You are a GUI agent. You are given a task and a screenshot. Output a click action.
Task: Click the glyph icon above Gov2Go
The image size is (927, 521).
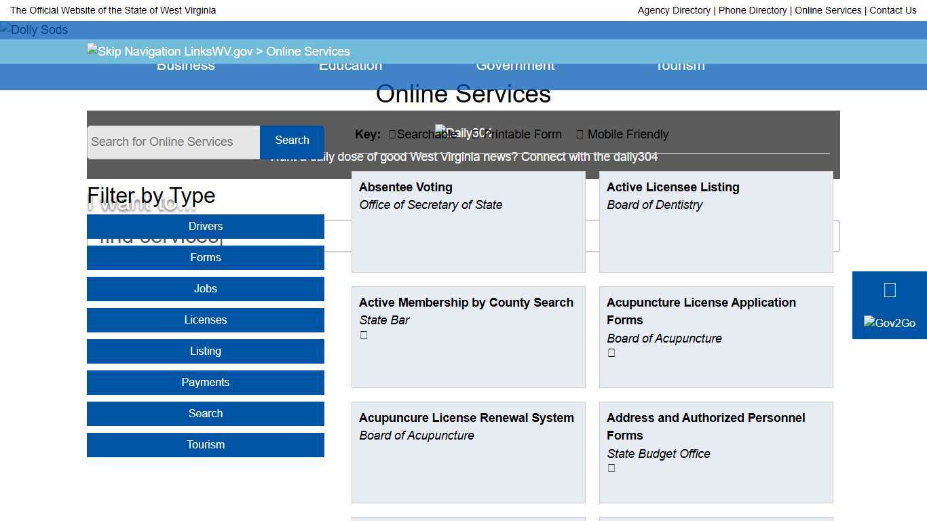tap(890, 290)
